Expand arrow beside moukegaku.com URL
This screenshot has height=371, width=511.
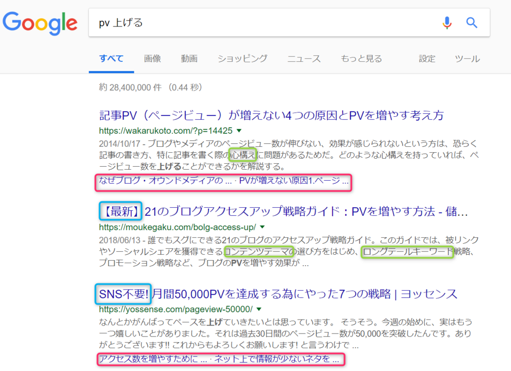[262, 227]
